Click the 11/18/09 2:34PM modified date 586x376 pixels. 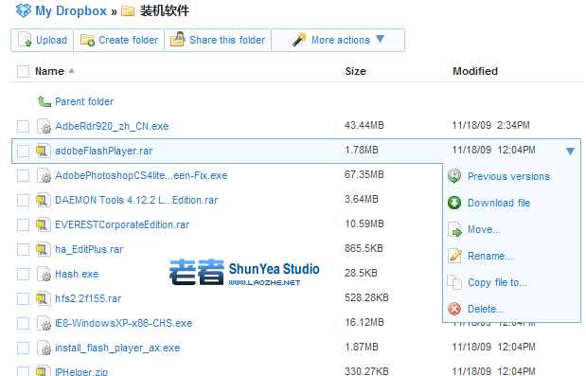[x=491, y=125]
